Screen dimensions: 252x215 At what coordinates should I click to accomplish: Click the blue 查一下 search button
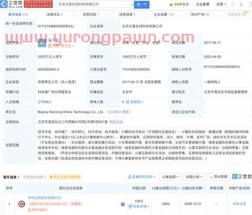point(142,5)
